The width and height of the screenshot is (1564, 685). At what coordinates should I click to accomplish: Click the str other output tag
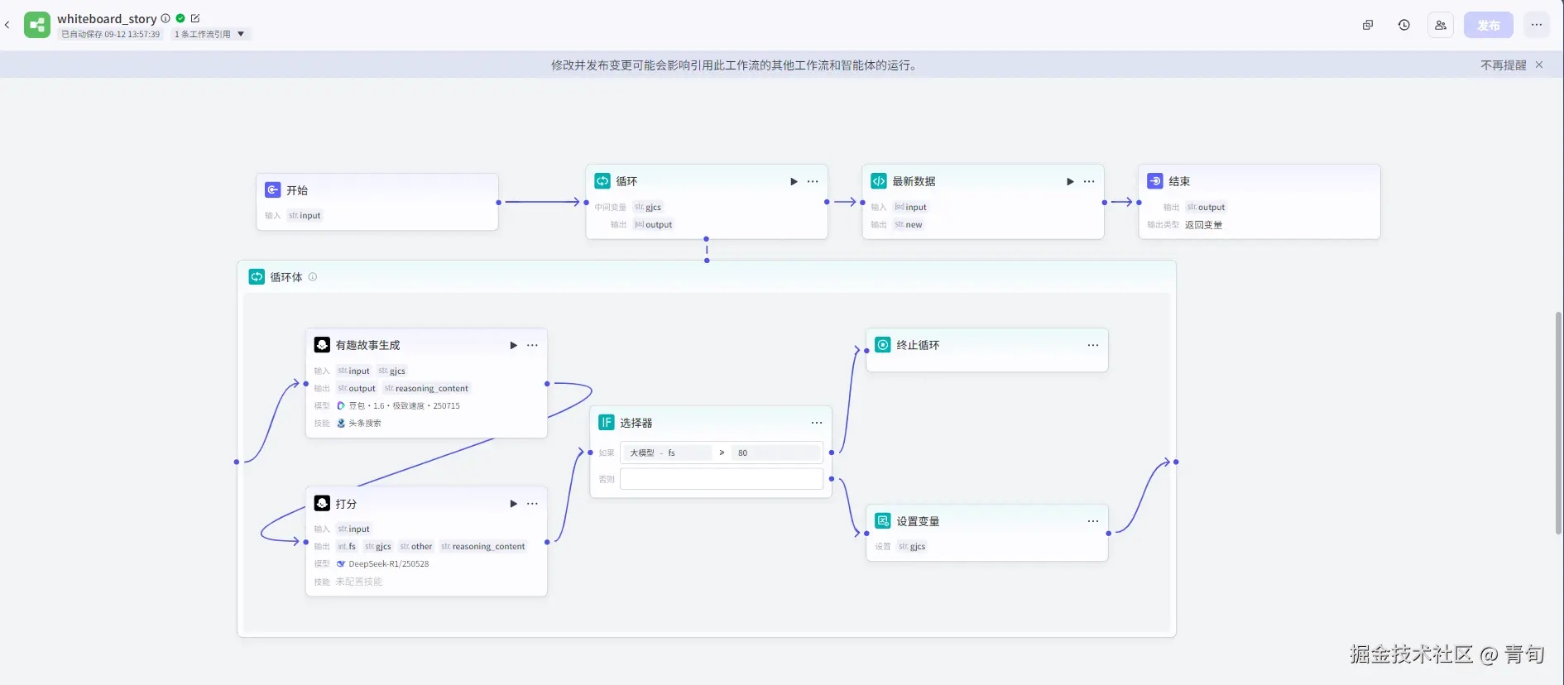click(416, 546)
